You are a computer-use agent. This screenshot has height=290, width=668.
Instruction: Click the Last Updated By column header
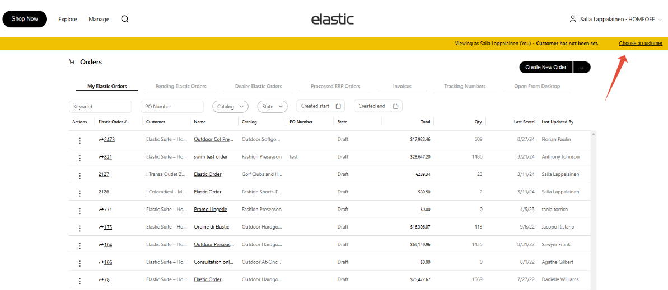point(558,122)
